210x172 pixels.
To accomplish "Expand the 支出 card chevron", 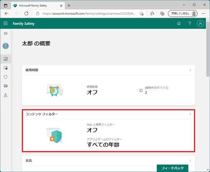I will tap(190, 161).
